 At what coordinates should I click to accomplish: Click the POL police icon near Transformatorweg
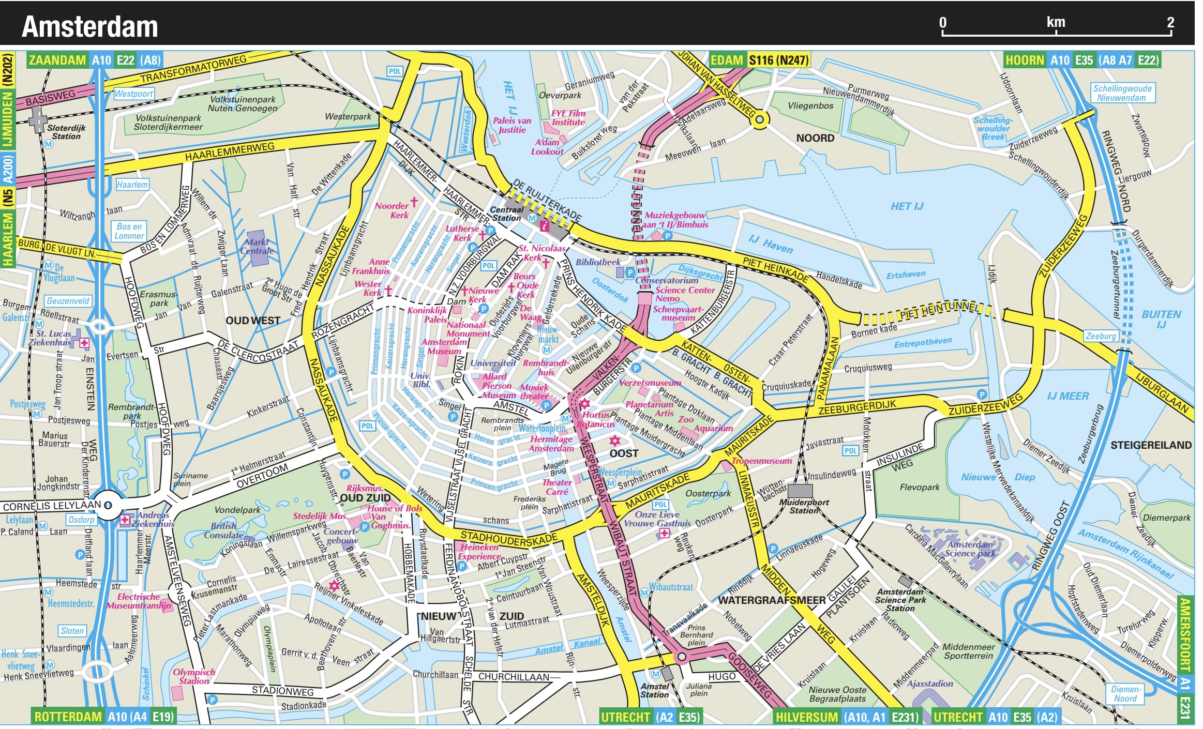coord(395,71)
